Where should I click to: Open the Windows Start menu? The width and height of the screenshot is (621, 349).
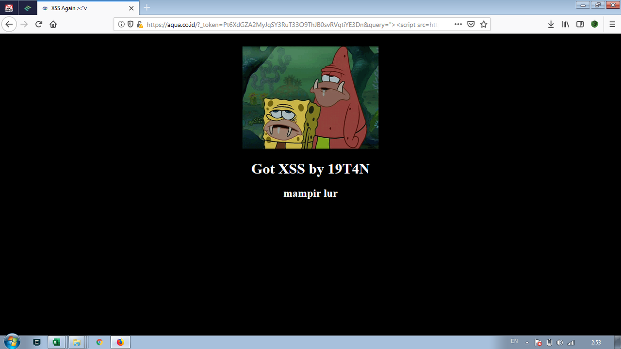(x=11, y=342)
